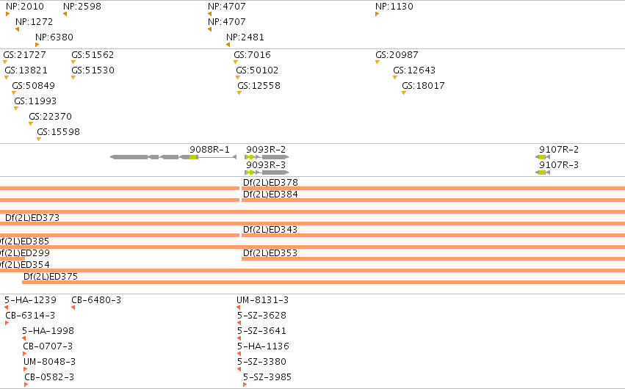Click the NP:6380 insertion arrow
625x389 pixels.
coord(37,45)
